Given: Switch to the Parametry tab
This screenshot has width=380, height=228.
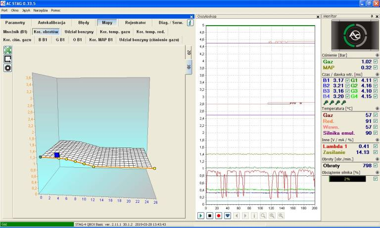Looking at the screenshot, I should pos(15,23).
